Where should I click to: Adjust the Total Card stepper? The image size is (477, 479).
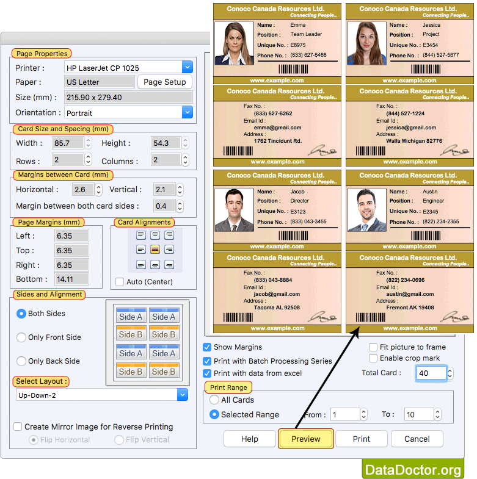click(450, 373)
